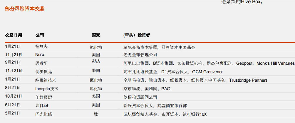
Task: Select investors starting with 阿布扎比增长基金
Action: tap(173, 72)
